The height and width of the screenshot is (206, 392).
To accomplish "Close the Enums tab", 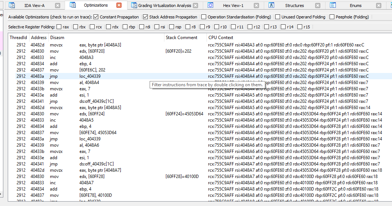I will pos(379,6).
